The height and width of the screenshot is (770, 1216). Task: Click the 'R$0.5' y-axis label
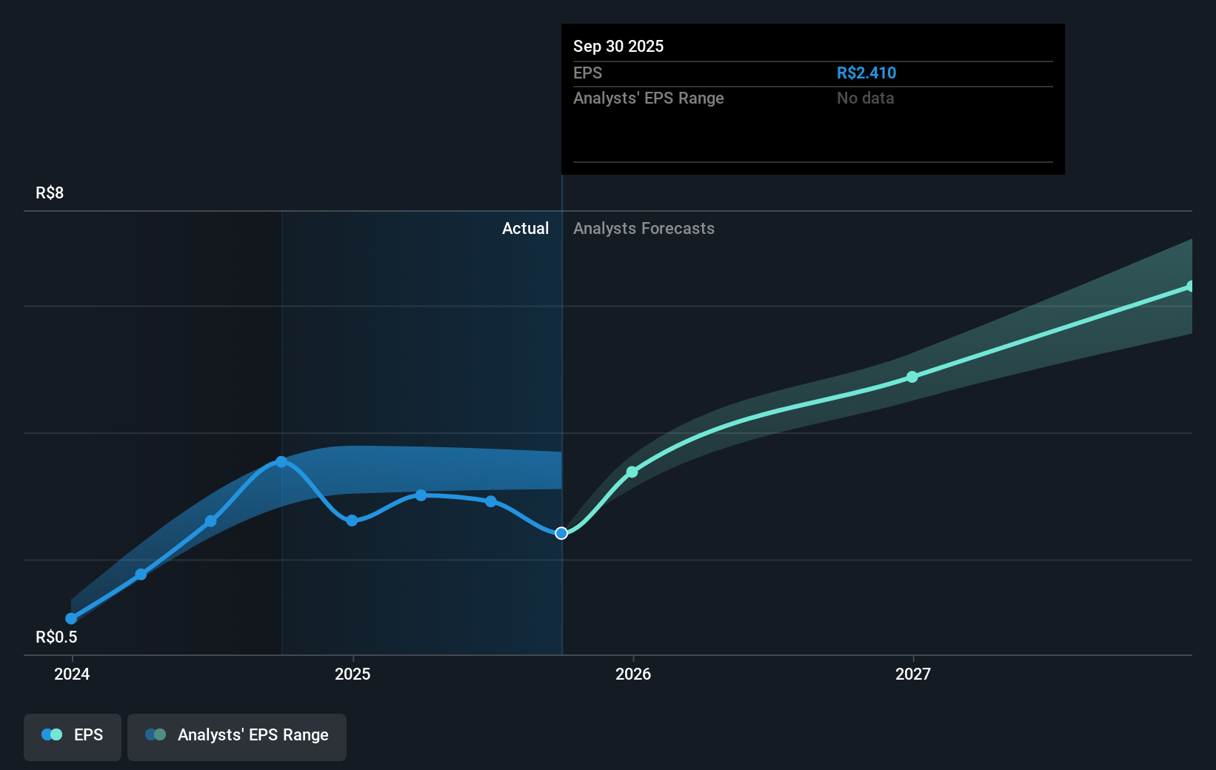point(56,637)
